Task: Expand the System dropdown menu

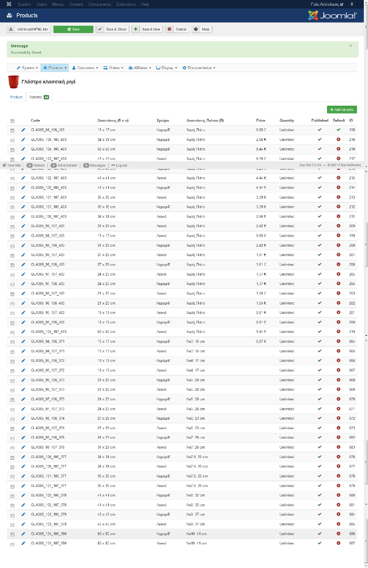Action: coord(27,68)
